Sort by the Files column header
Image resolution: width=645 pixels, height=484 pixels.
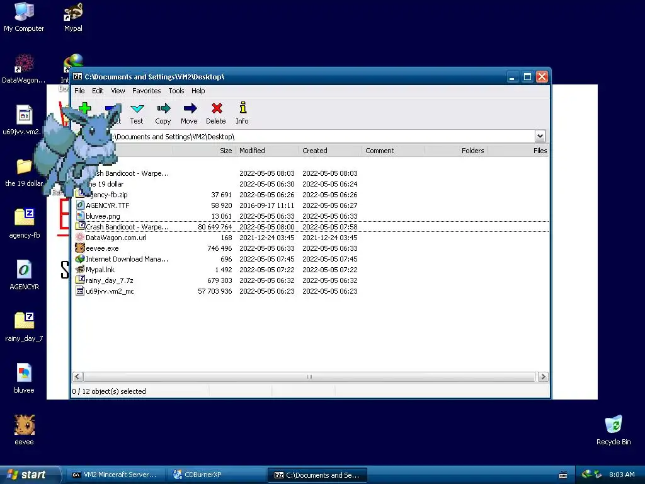coord(518,151)
